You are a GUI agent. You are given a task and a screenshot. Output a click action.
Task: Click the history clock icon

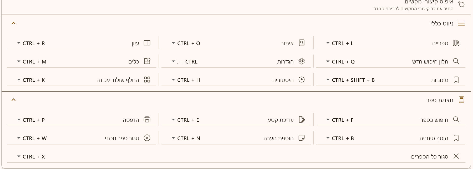[x=302, y=80]
